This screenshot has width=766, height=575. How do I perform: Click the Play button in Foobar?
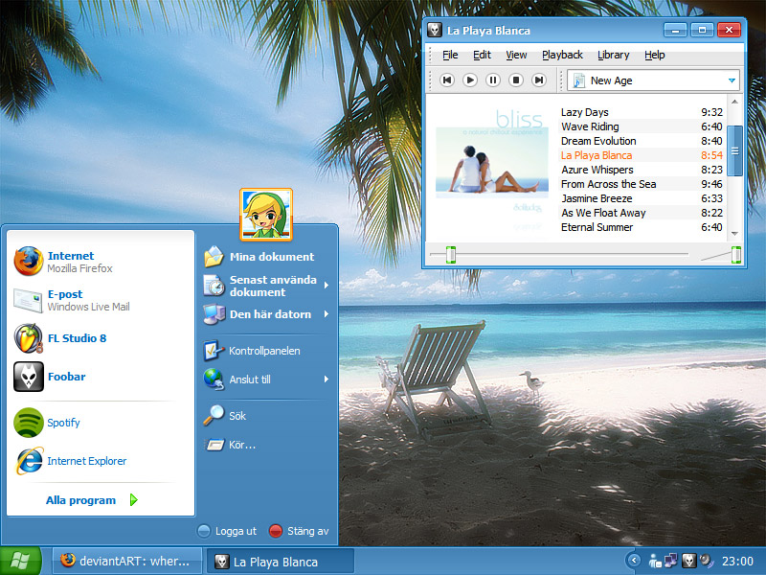(x=470, y=80)
